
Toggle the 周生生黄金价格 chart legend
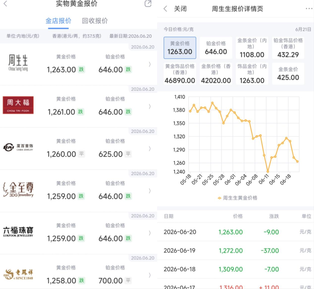(x=237, y=198)
